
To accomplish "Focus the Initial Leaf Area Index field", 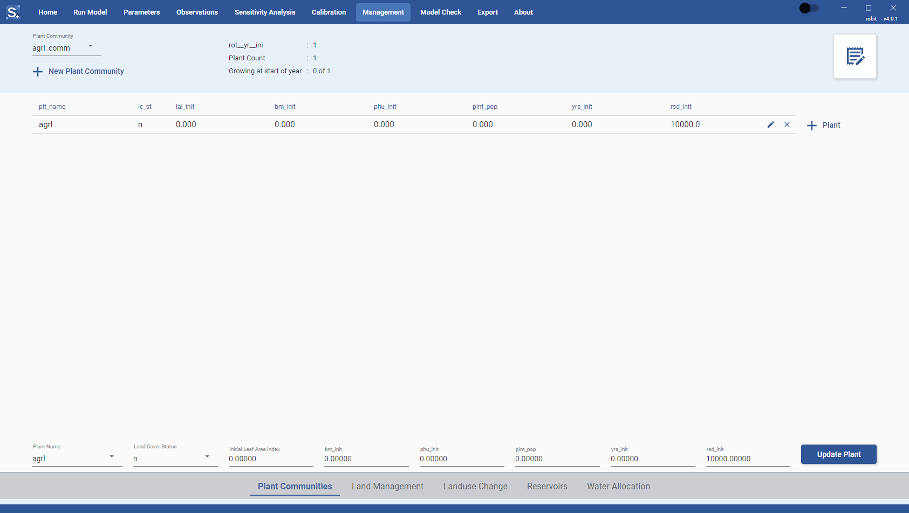I will [x=271, y=459].
